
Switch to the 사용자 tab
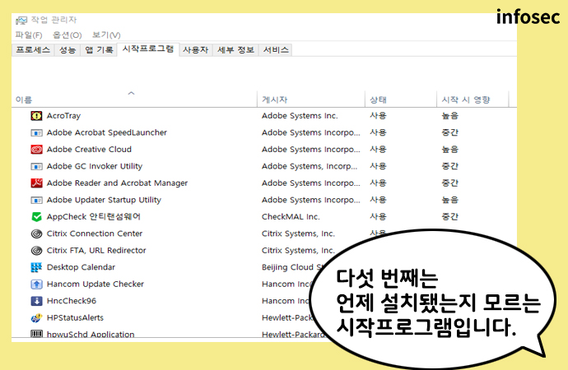click(196, 50)
